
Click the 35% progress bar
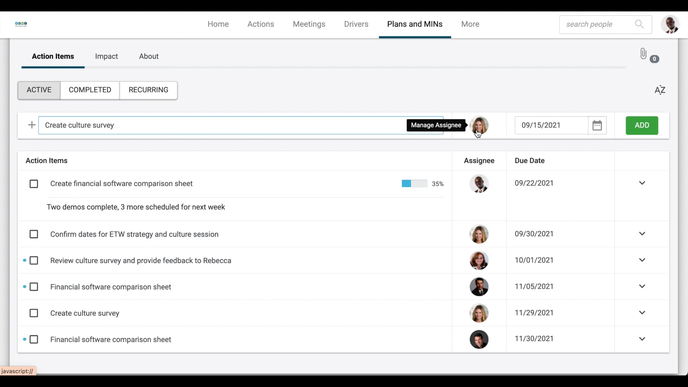pos(414,183)
